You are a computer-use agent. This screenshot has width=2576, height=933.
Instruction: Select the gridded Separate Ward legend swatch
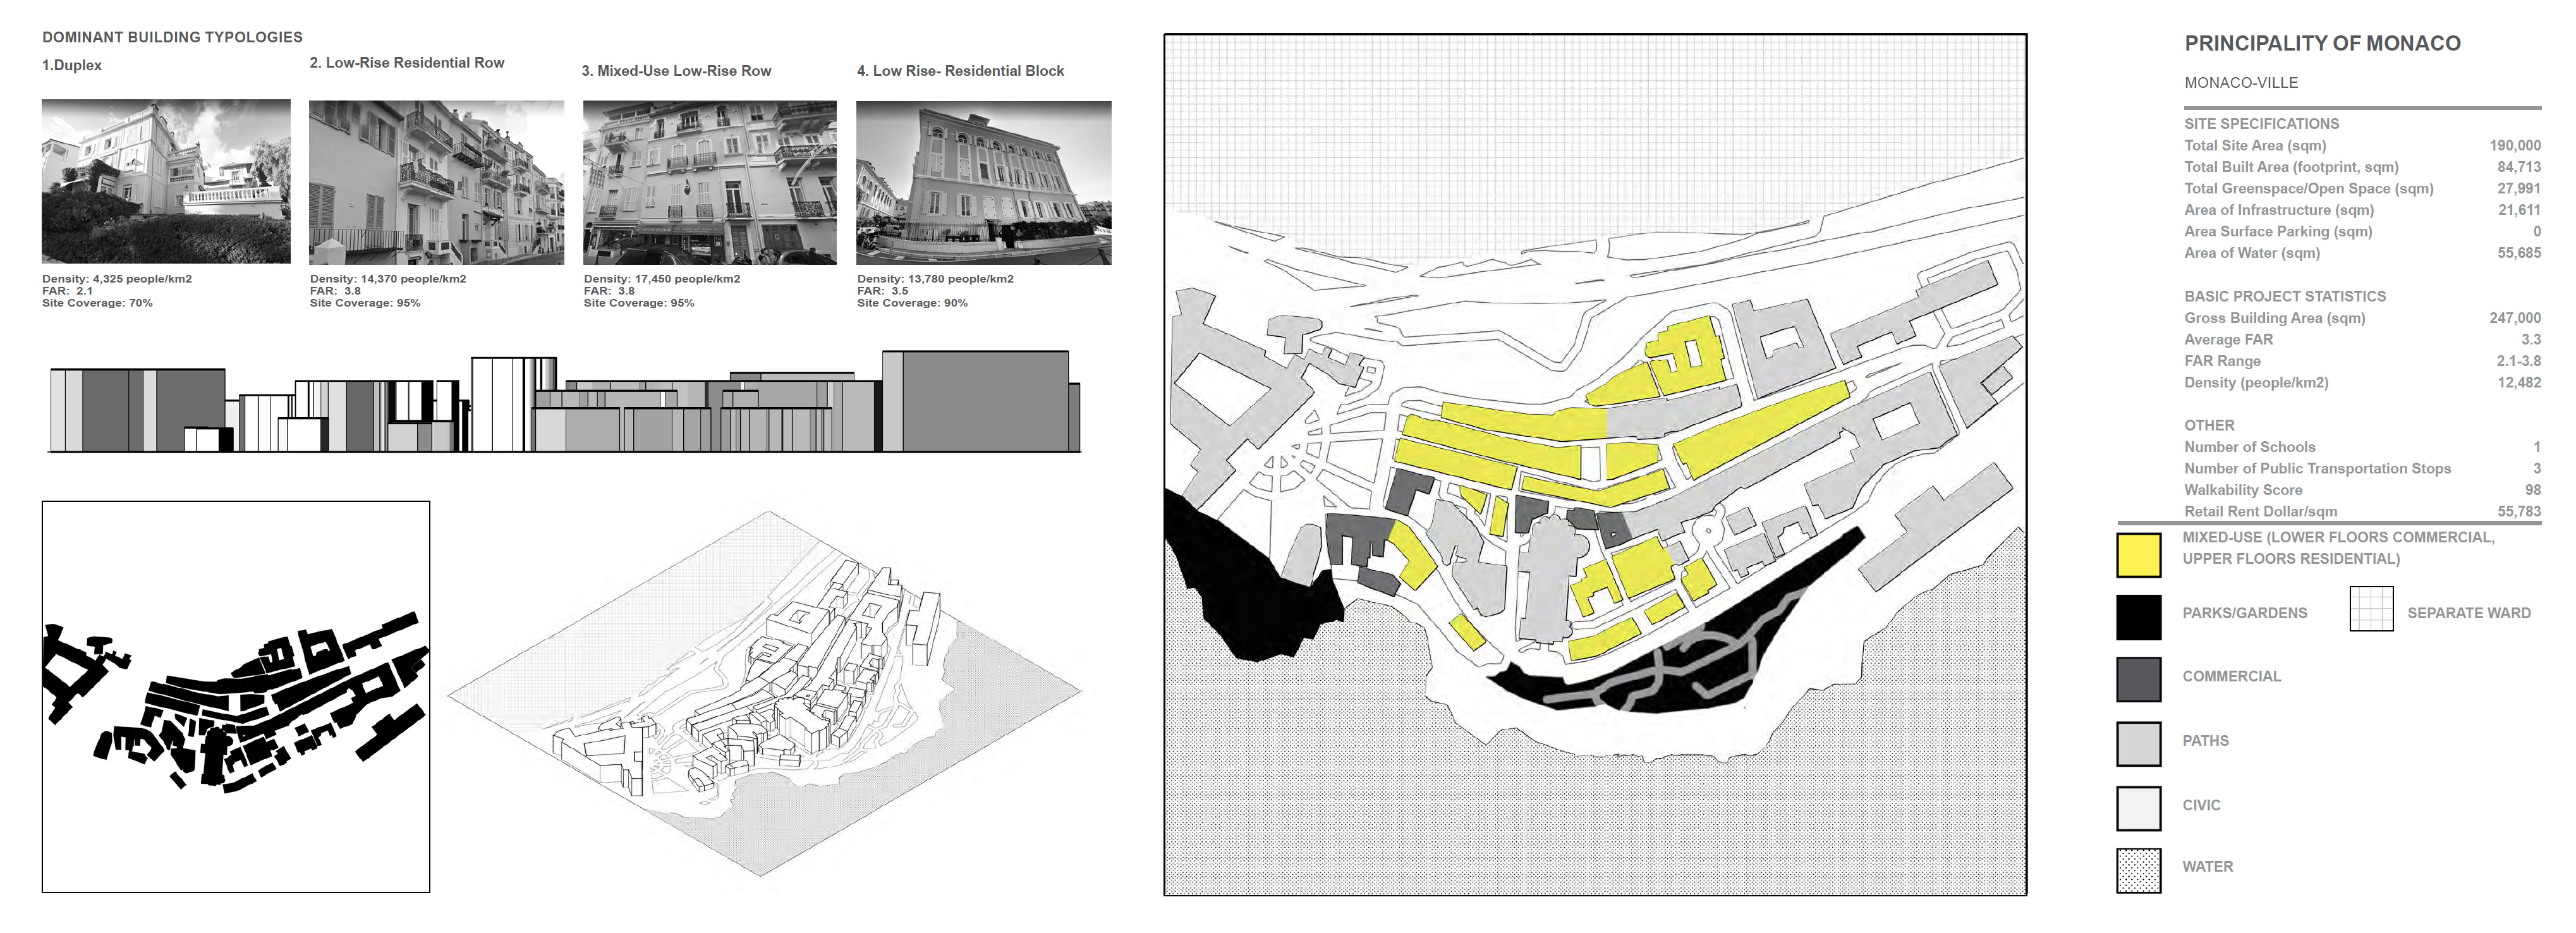click(2371, 608)
